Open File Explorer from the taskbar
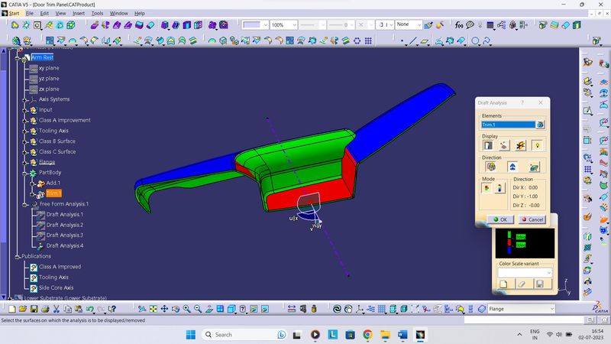This screenshot has height=344, width=611. 385,335
